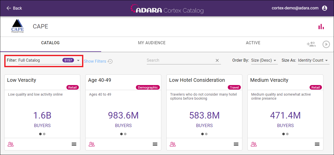Click the add audience people icon
Viewport: 334px width, 155px height.
pos(311,44)
